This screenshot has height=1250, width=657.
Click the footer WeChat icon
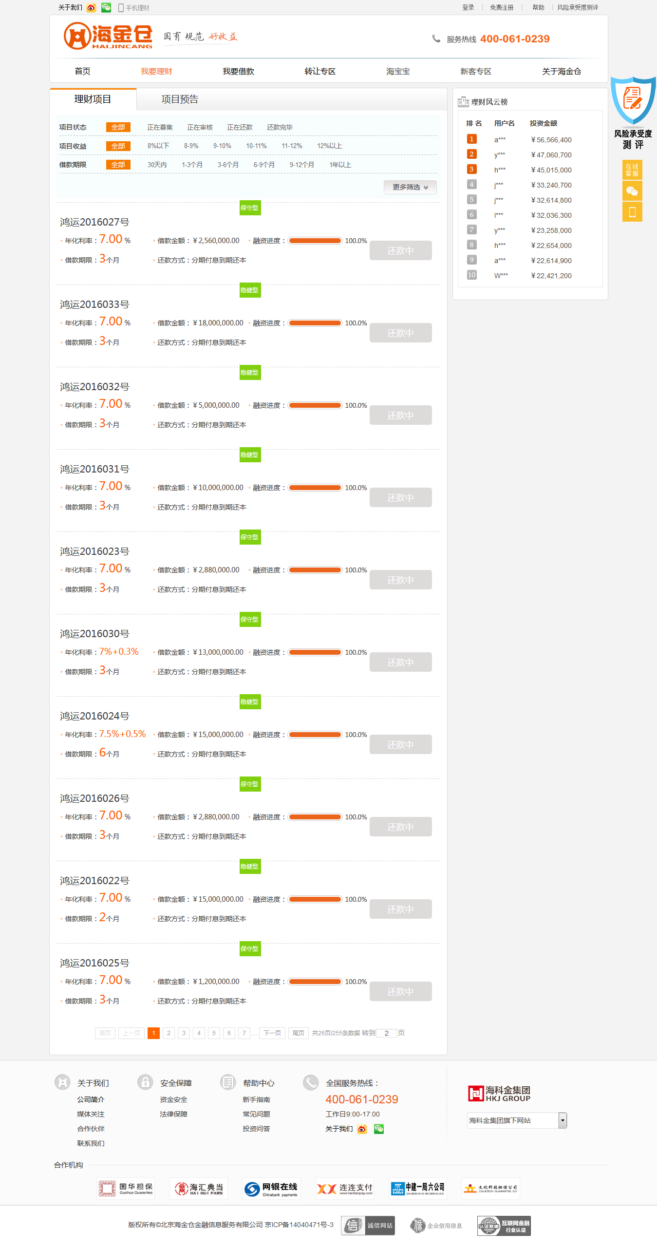pos(379,1129)
